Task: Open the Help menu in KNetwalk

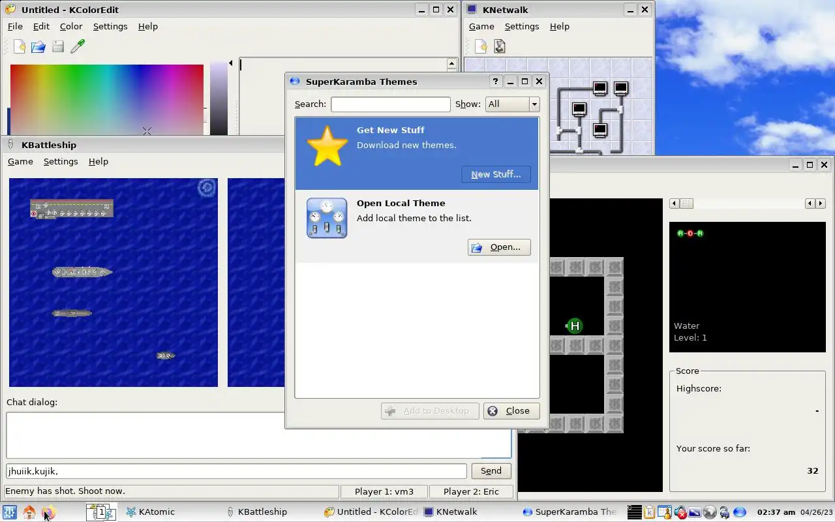Action: [x=560, y=27]
